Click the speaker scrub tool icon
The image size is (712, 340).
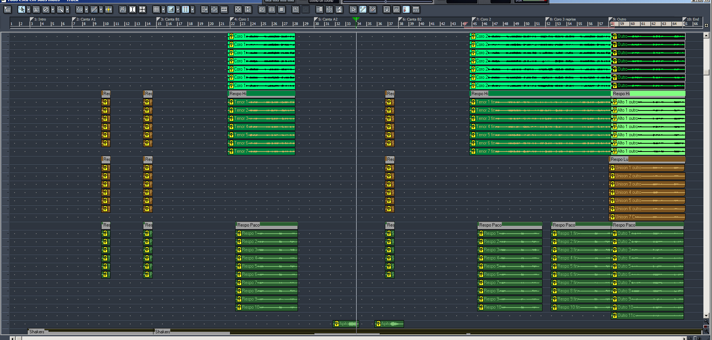[122, 9]
